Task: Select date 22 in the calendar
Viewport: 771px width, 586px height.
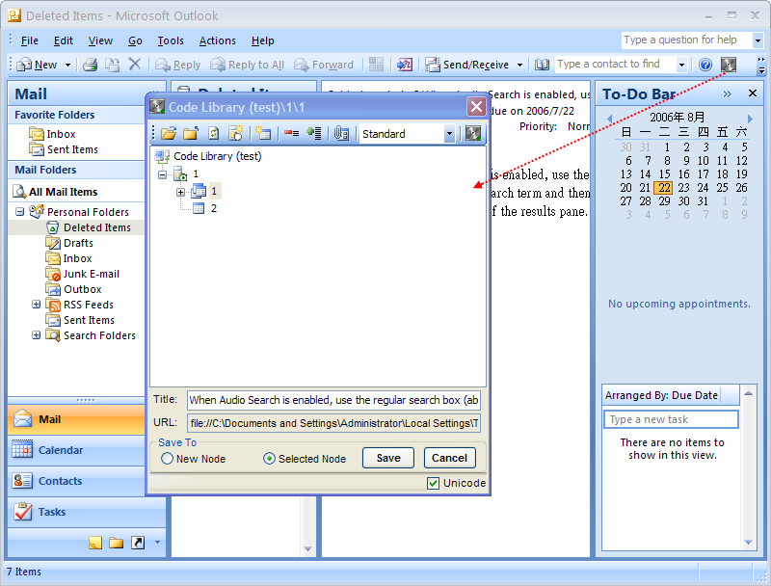Action: click(664, 188)
